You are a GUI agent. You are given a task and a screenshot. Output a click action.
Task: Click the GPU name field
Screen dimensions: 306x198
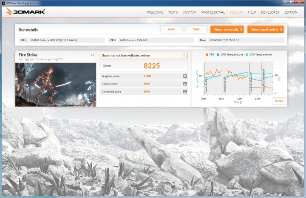(66, 40)
